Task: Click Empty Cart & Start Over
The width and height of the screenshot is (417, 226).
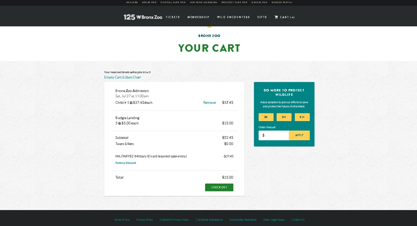Action: coord(123,77)
